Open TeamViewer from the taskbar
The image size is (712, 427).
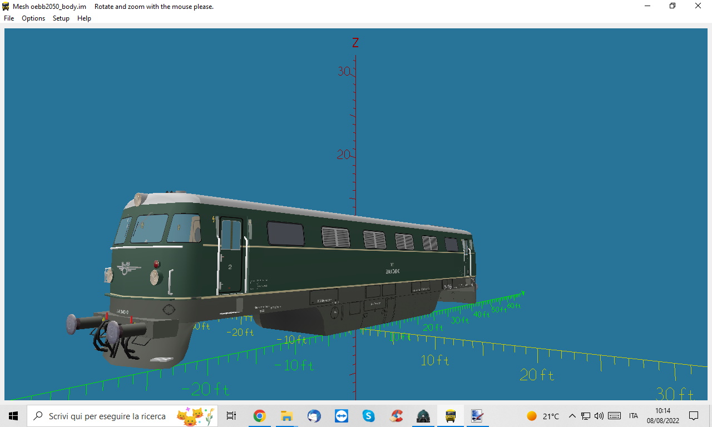tap(341, 416)
